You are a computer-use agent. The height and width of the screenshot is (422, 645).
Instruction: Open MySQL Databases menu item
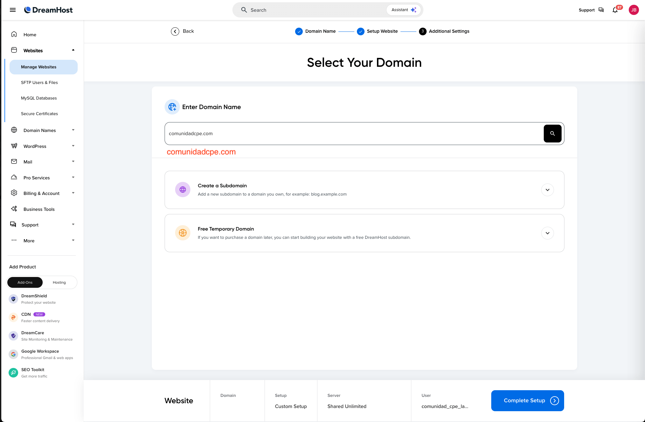39,98
